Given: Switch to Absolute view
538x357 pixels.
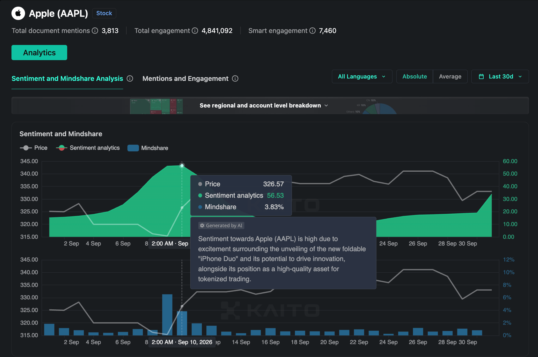Looking at the screenshot, I should [x=415, y=77].
